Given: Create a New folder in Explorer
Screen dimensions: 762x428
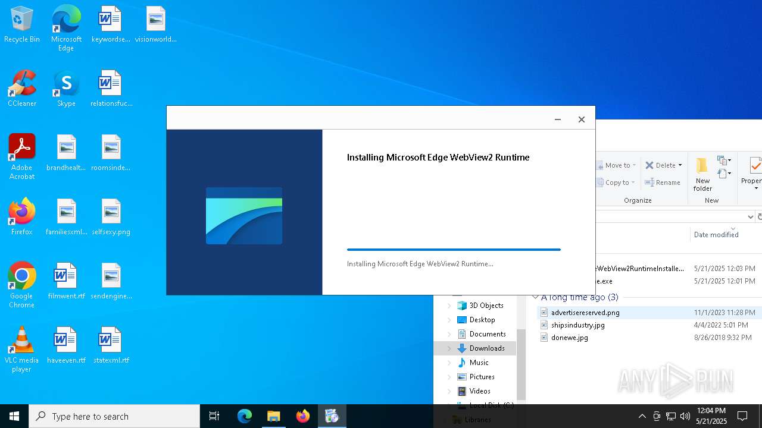Looking at the screenshot, I should coord(702,174).
